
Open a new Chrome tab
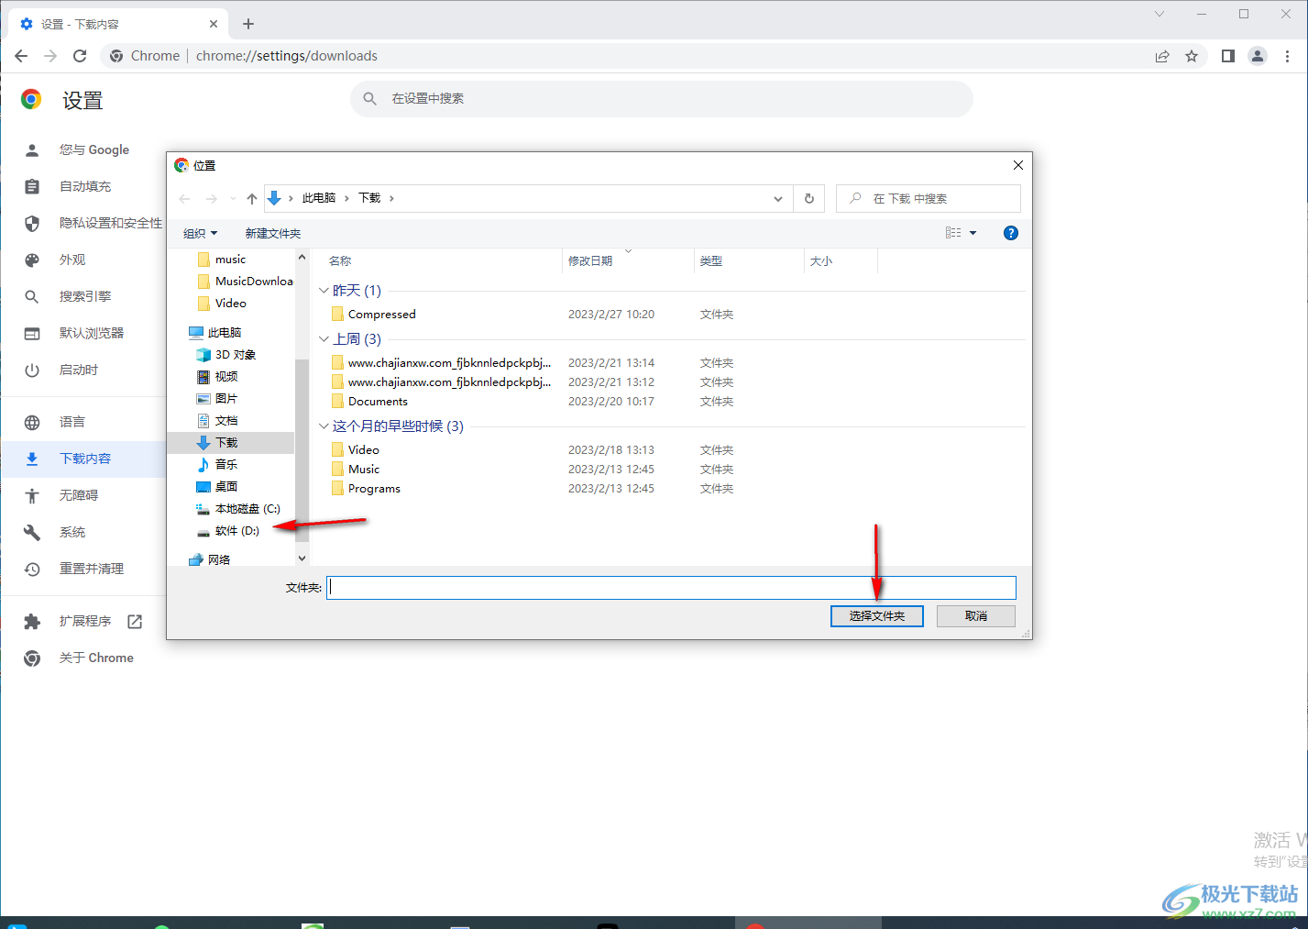[x=248, y=24]
